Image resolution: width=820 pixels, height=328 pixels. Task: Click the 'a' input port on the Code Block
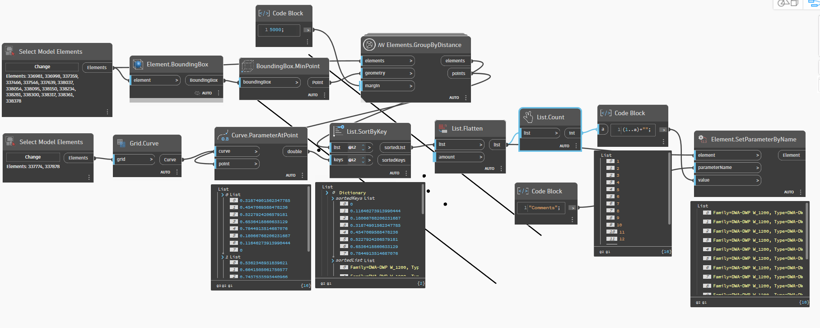pos(603,129)
